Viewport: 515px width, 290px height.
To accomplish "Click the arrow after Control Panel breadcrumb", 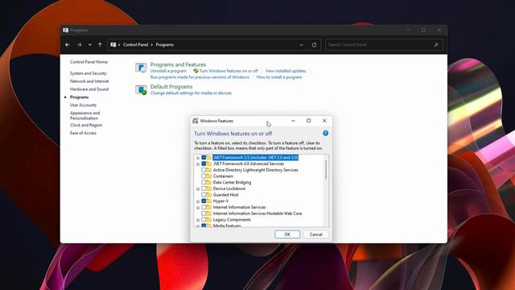I will point(152,45).
